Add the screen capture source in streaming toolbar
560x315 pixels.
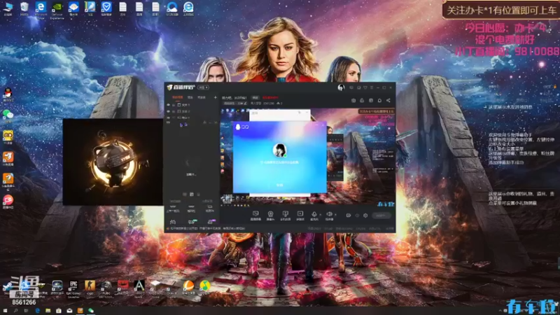(x=255, y=215)
